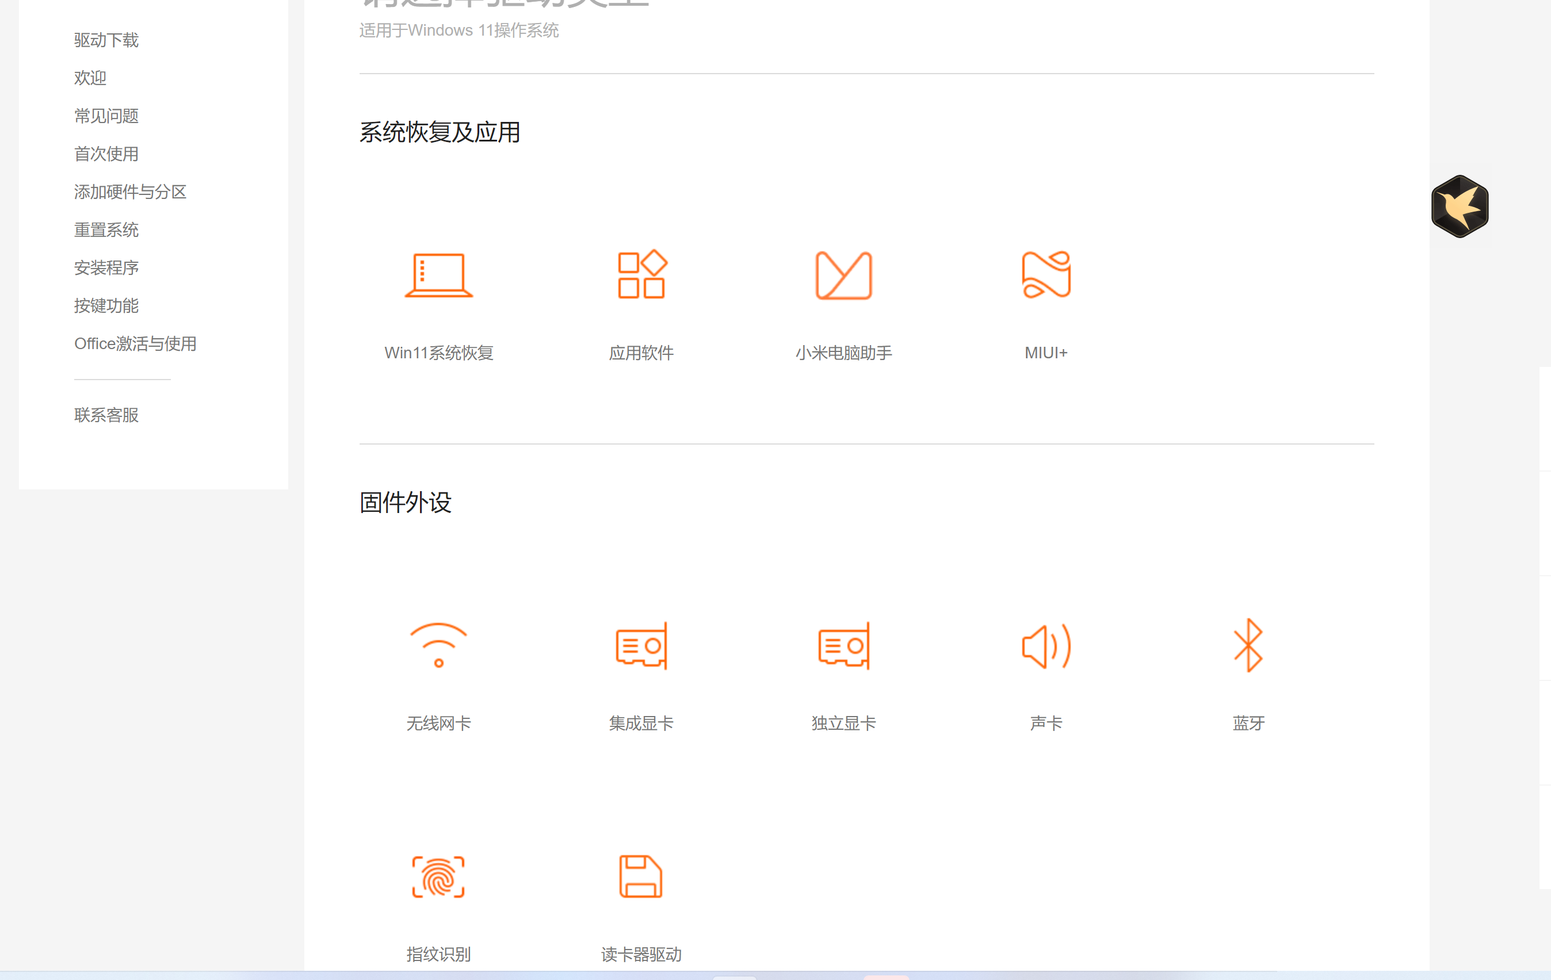Select the MIUI+ icon

pos(1046,274)
